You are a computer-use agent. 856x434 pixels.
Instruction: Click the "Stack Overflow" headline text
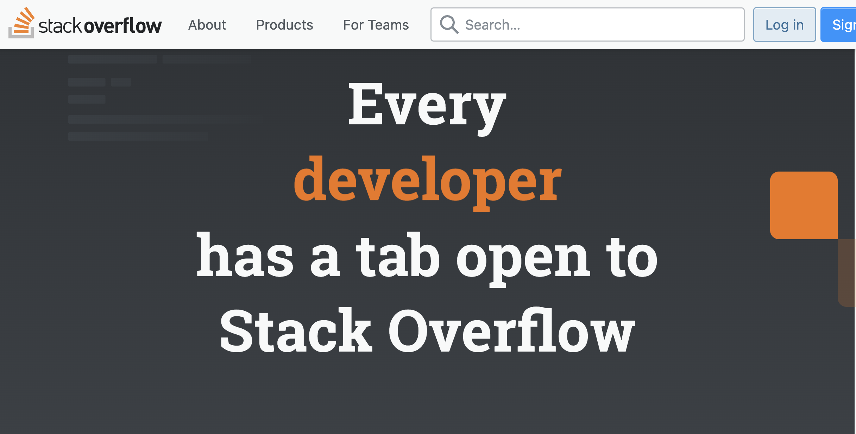coord(428,330)
